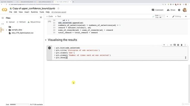
Task: Click the Share button
Action: pyautogui.click(x=171, y=10)
